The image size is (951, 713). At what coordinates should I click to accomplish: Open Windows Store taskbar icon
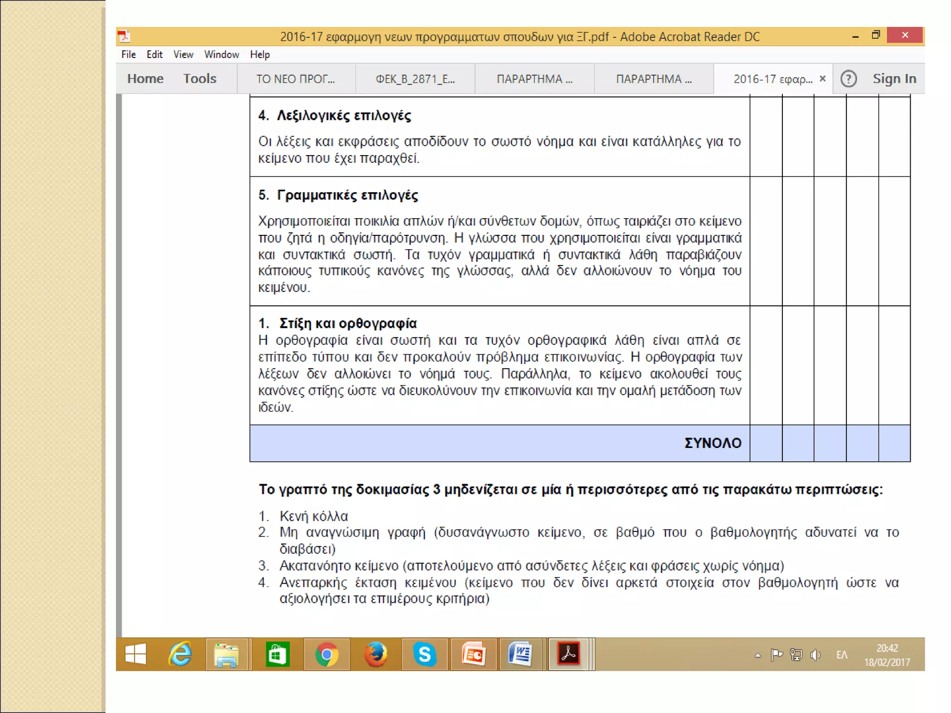coord(277,655)
